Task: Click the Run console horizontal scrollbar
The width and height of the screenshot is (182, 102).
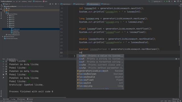Action: tap(38, 97)
